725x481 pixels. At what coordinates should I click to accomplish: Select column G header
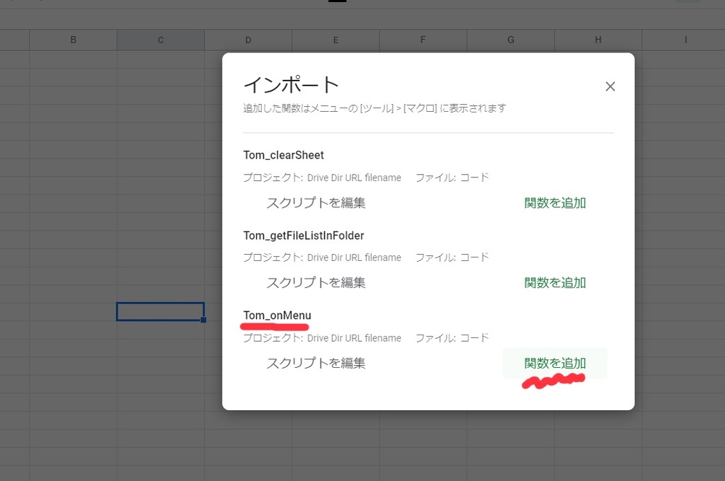coord(510,40)
